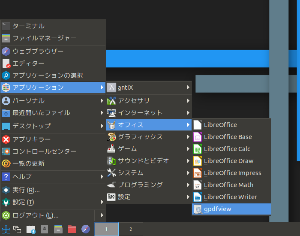This screenshot has width=300, height=236.
Task: Expand the Settings (設定) category submenu
Action: 149,197
